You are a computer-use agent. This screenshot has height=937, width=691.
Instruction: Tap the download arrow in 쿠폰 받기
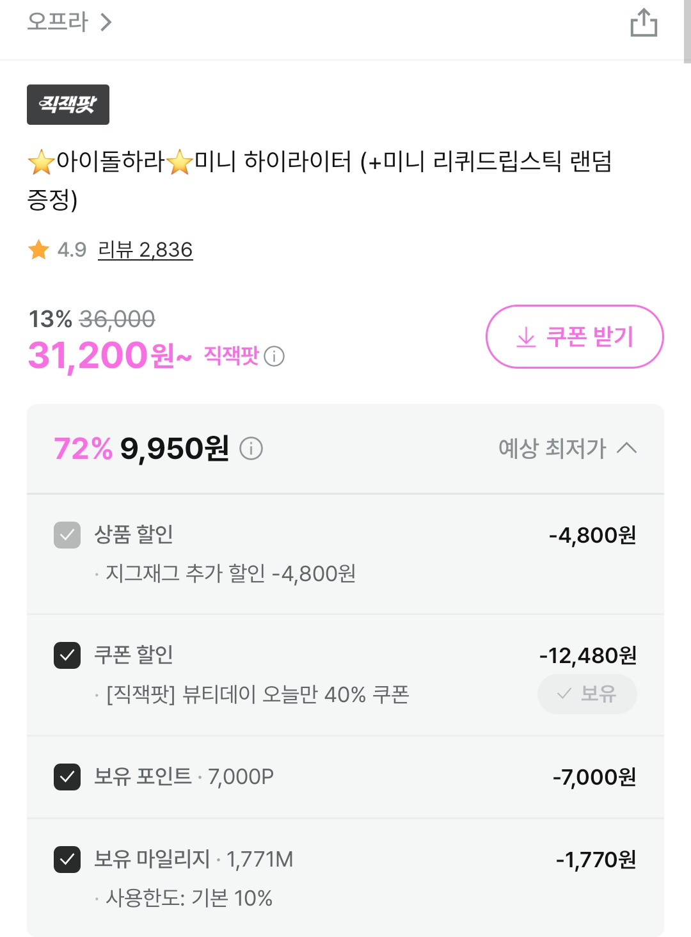point(526,337)
